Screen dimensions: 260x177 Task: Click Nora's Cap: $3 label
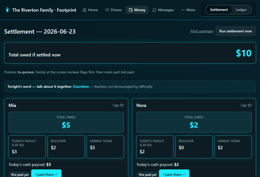point(246,105)
